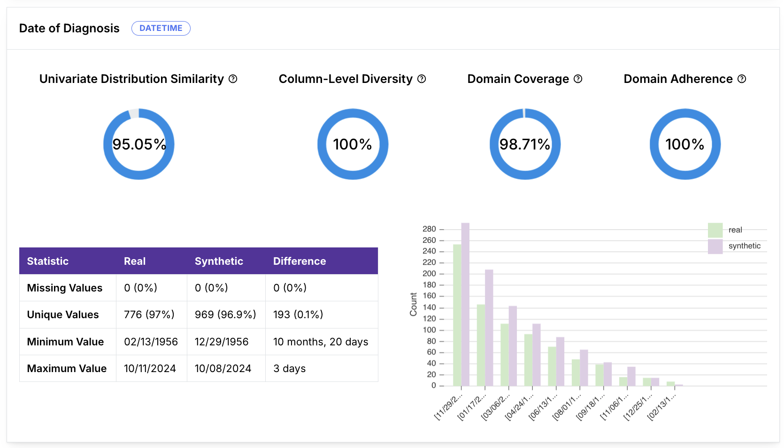The image size is (784, 448).
Task: Click the synthetic value '969 (96.9%)'
Action: (225, 314)
